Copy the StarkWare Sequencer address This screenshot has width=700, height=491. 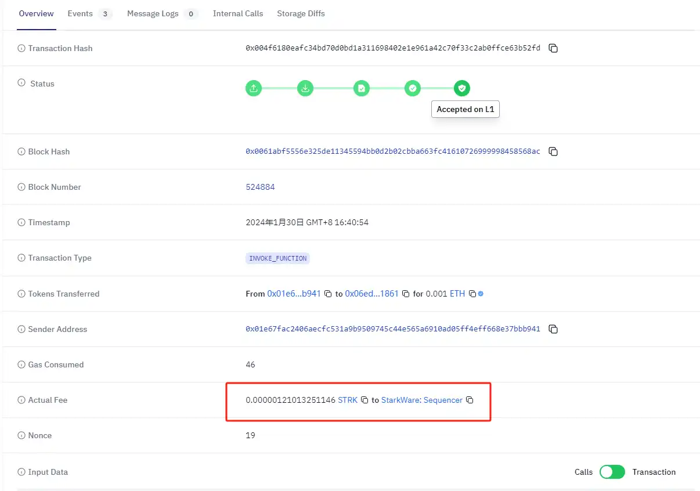click(470, 400)
